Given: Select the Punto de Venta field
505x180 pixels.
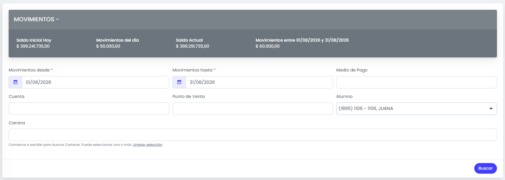Looking at the screenshot, I should [x=253, y=109].
